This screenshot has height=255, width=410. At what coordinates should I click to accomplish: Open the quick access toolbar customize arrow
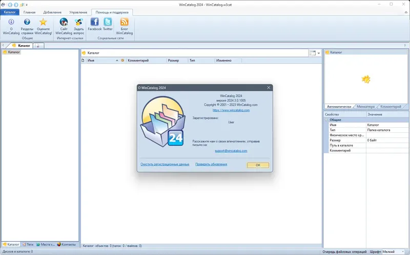click(27, 5)
